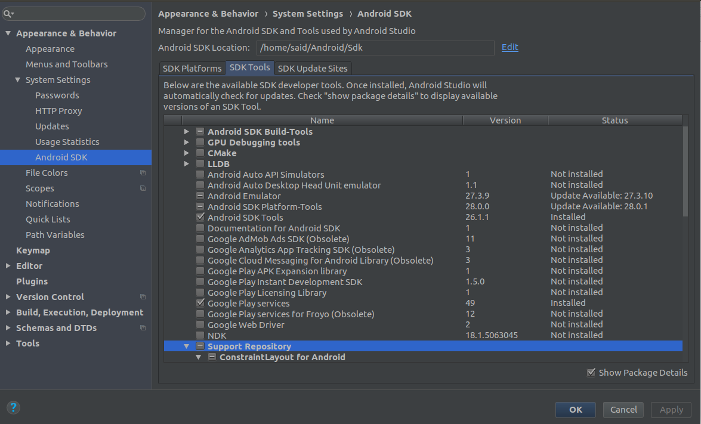The image size is (701, 424).
Task: Click project-level icon beside Version Control
Action: (143, 297)
